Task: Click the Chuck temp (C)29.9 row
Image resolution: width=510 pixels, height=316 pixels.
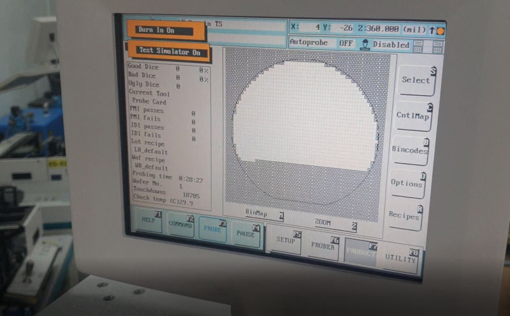Action: 163,199
